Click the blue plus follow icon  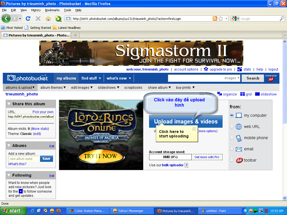[x=21, y=191]
